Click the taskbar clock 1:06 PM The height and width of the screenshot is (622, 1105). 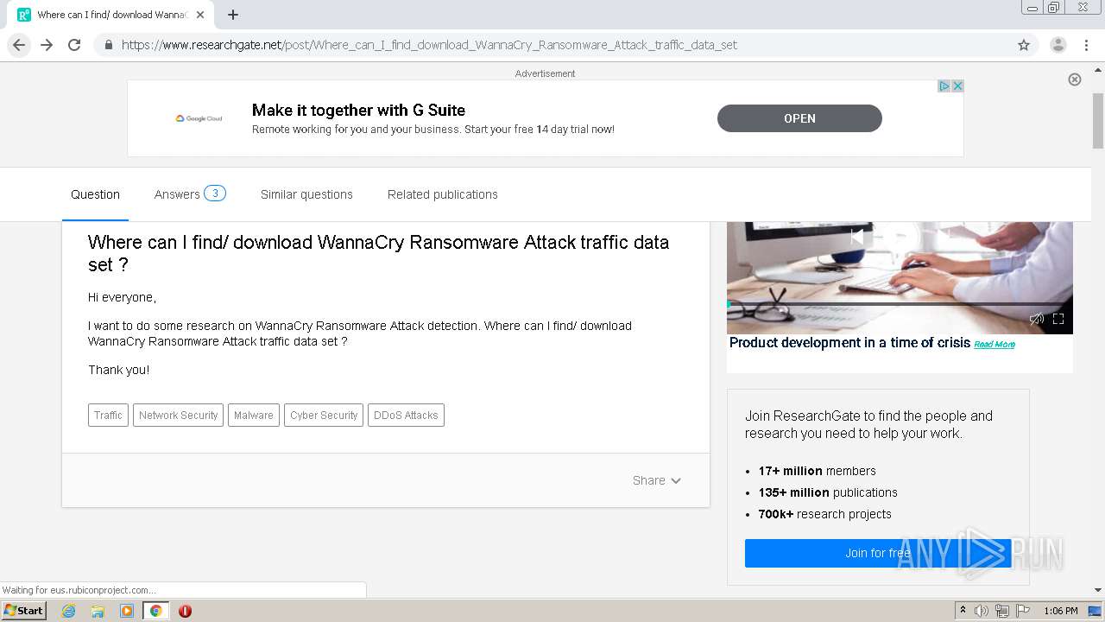click(x=1060, y=611)
